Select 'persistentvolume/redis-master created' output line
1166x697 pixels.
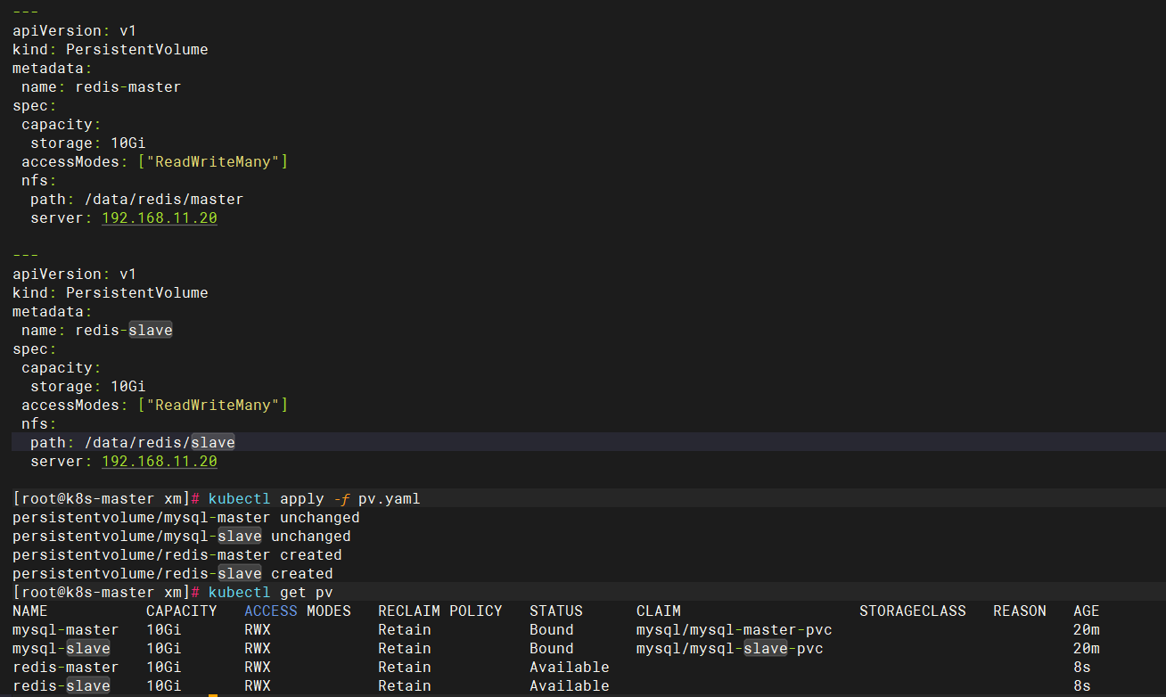177,554
